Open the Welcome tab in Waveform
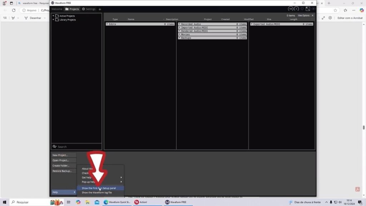This screenshot has height=206, width=366. coord(57,9)
